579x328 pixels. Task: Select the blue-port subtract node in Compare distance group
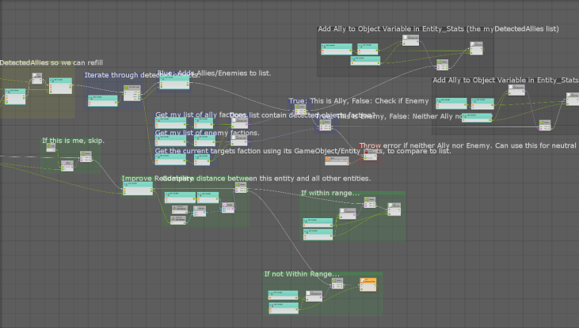(x=200, y=211)
